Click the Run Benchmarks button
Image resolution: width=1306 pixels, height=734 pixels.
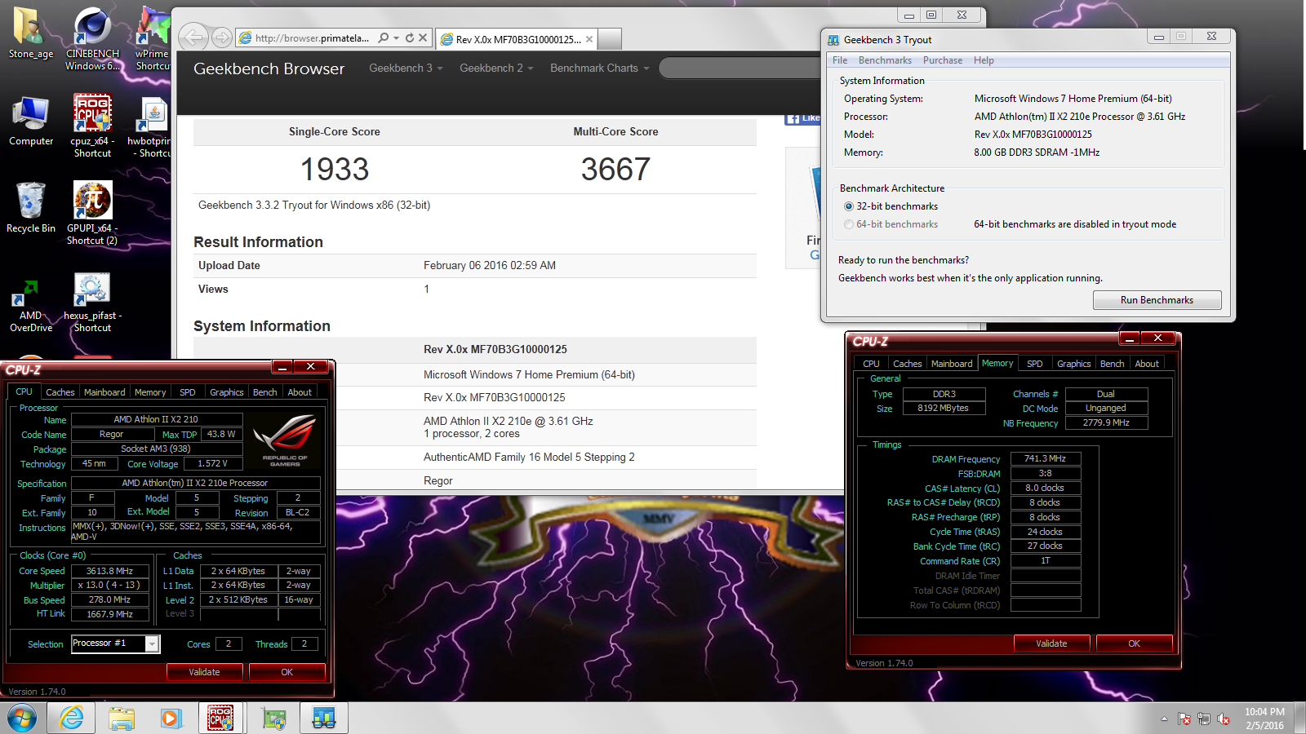1157,300
